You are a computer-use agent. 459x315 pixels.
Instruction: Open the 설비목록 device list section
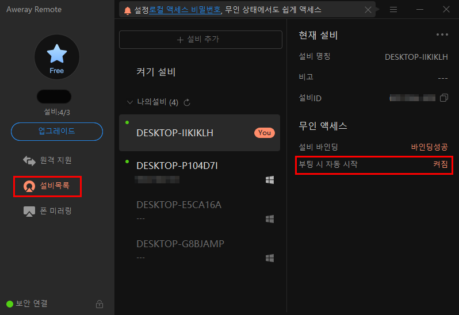click(47, 186)
